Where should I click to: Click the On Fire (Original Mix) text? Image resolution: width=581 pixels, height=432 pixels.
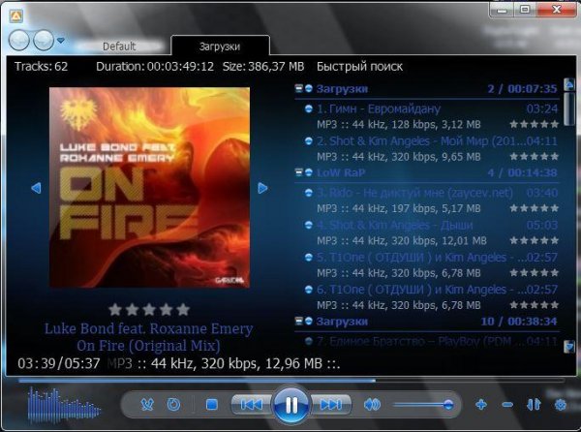(x=148, y=345)
